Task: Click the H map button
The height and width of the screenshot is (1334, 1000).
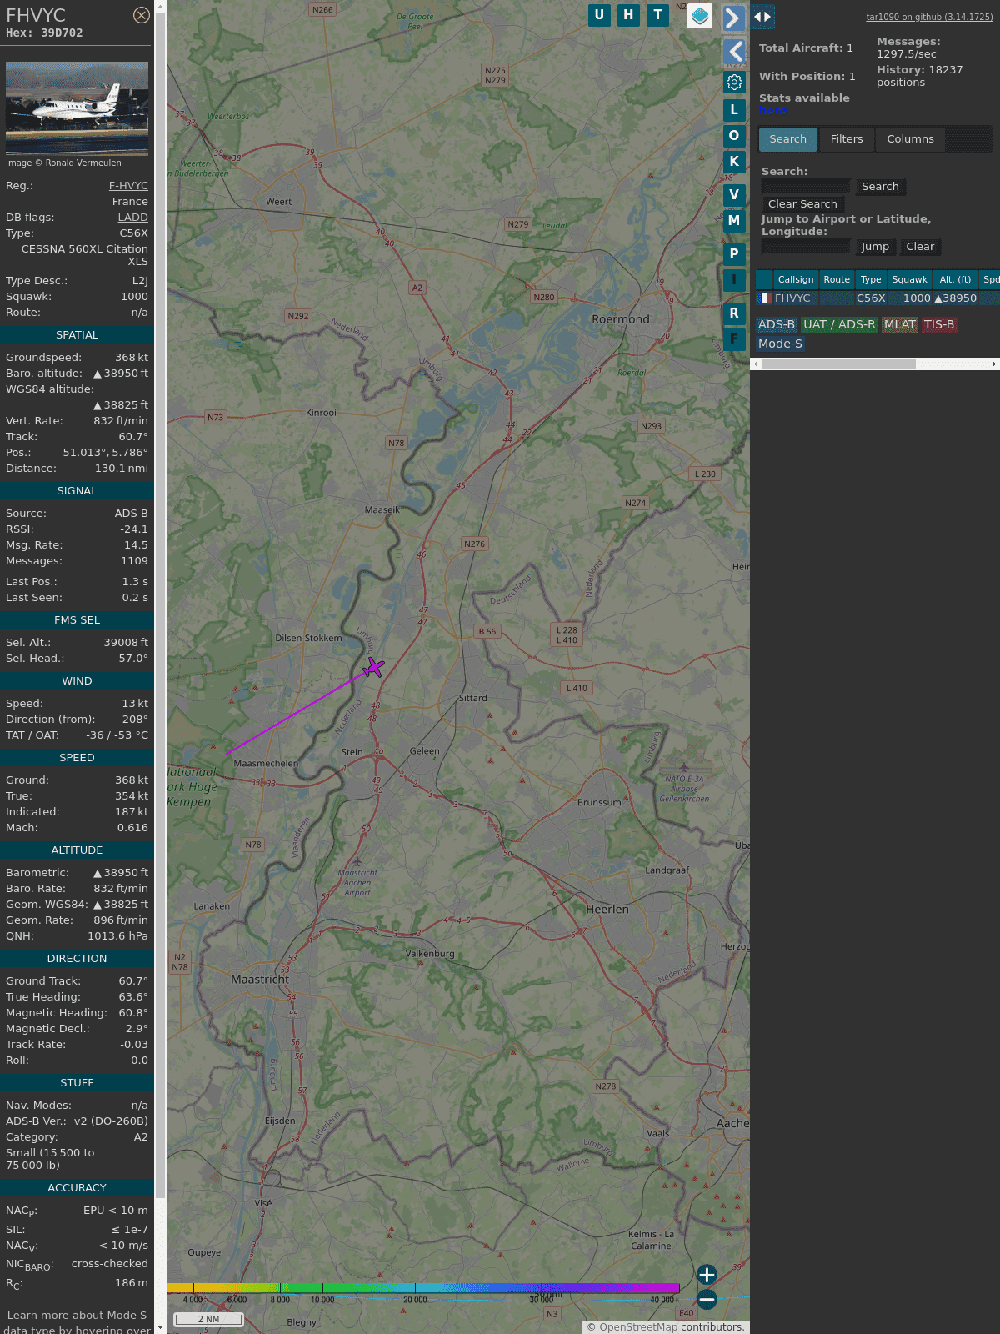Action: (628, 15)
